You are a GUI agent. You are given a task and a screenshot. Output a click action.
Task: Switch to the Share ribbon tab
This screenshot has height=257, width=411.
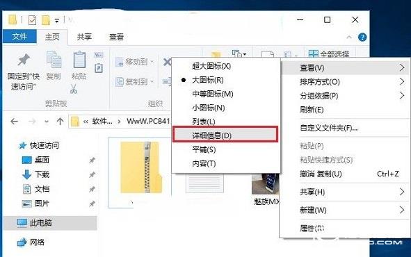(84, 37)
